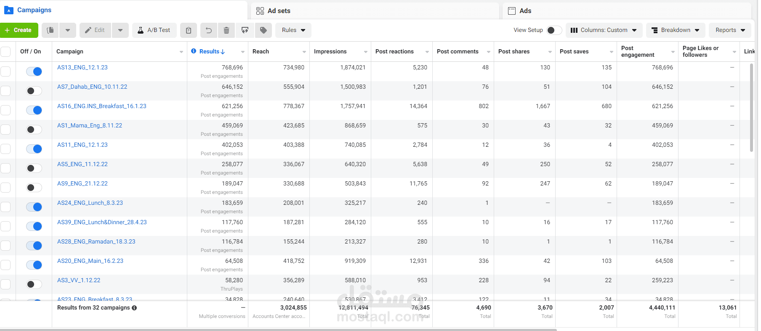Turn off the AS13_ENG_12.1.23 campaign toggle
This screenshot has width=761, height=331.
tap(34, 71)
